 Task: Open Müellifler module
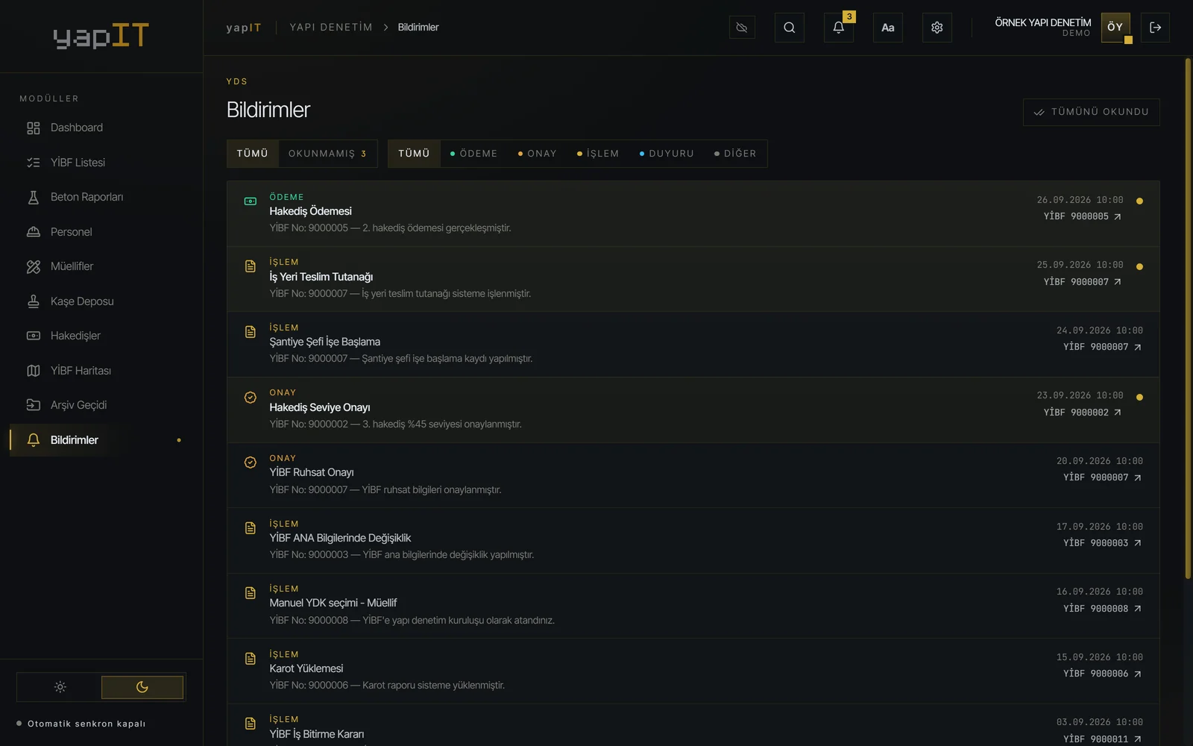101,266
